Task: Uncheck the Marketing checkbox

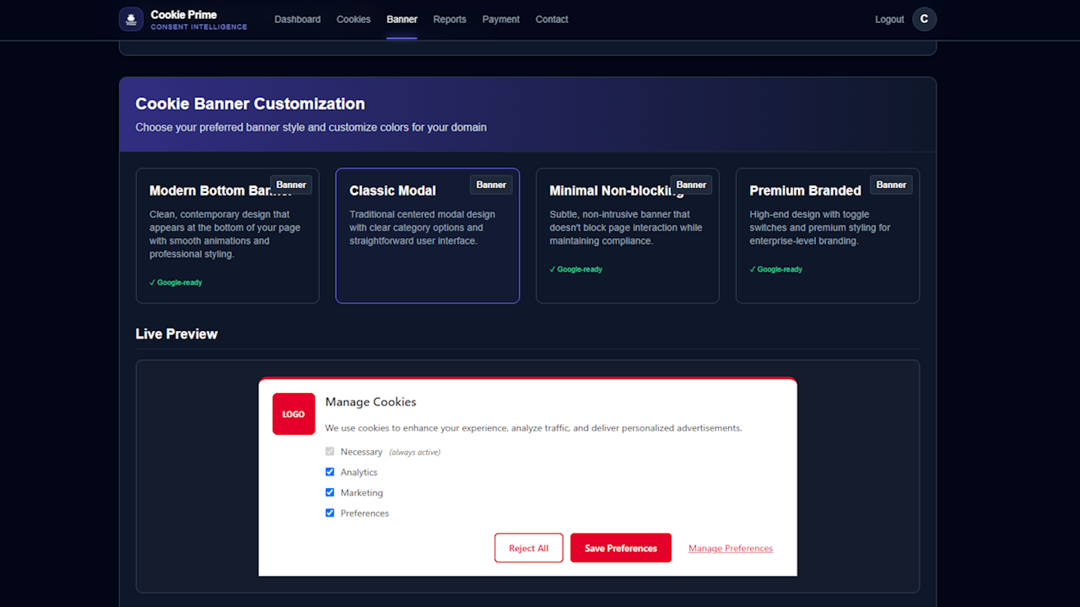Action: 330,492
